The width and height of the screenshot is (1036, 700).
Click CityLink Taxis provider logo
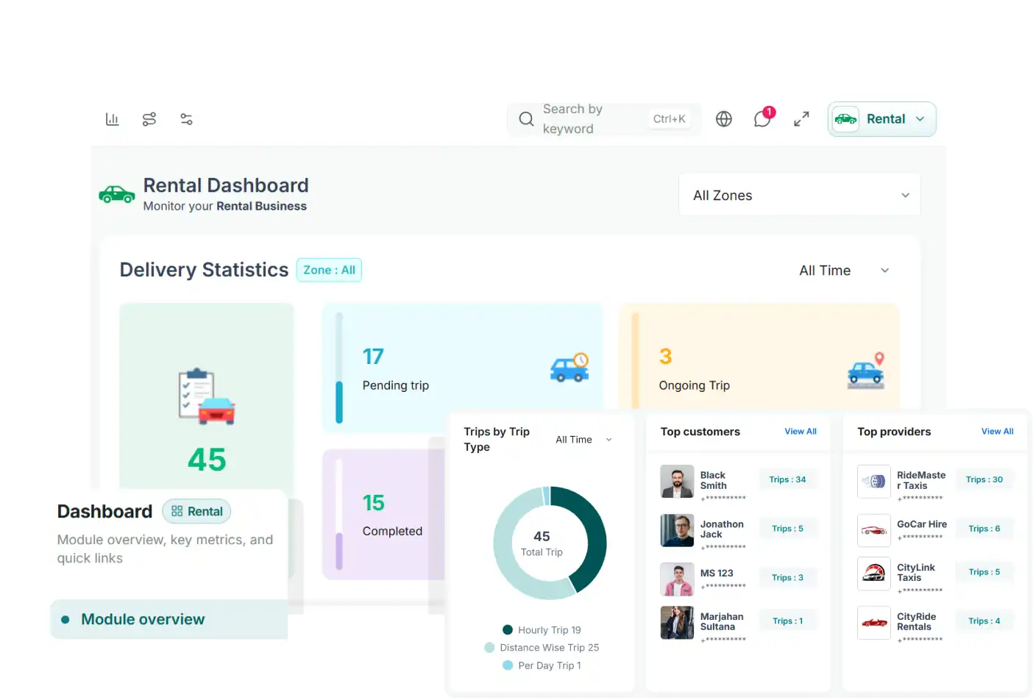[874, 574]
